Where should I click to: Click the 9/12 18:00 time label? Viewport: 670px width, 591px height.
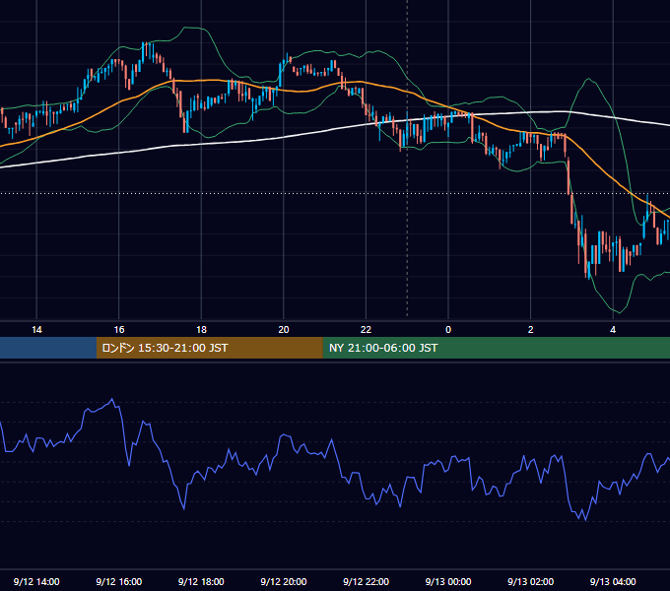pyautogui.click(x=201, y=581)
